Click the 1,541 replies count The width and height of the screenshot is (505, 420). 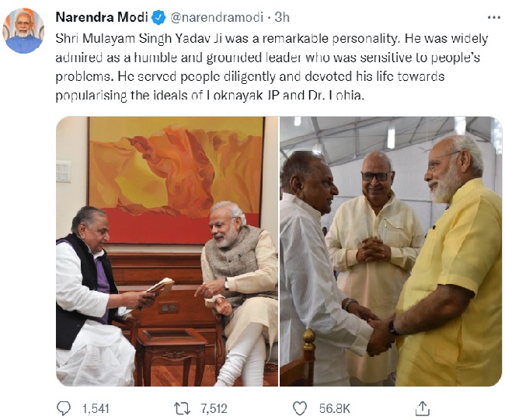pyautogui.click(x=96, y=407)
